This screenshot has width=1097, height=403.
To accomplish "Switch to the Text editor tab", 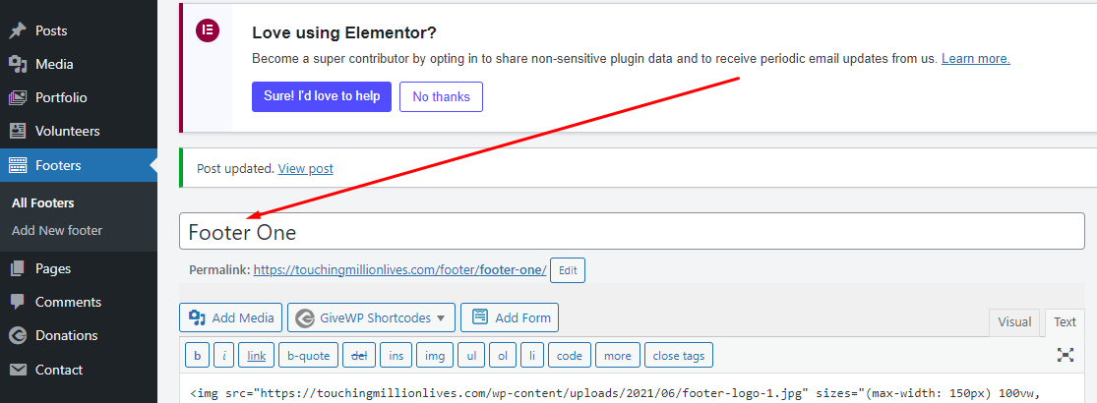I will point(1065,322).
